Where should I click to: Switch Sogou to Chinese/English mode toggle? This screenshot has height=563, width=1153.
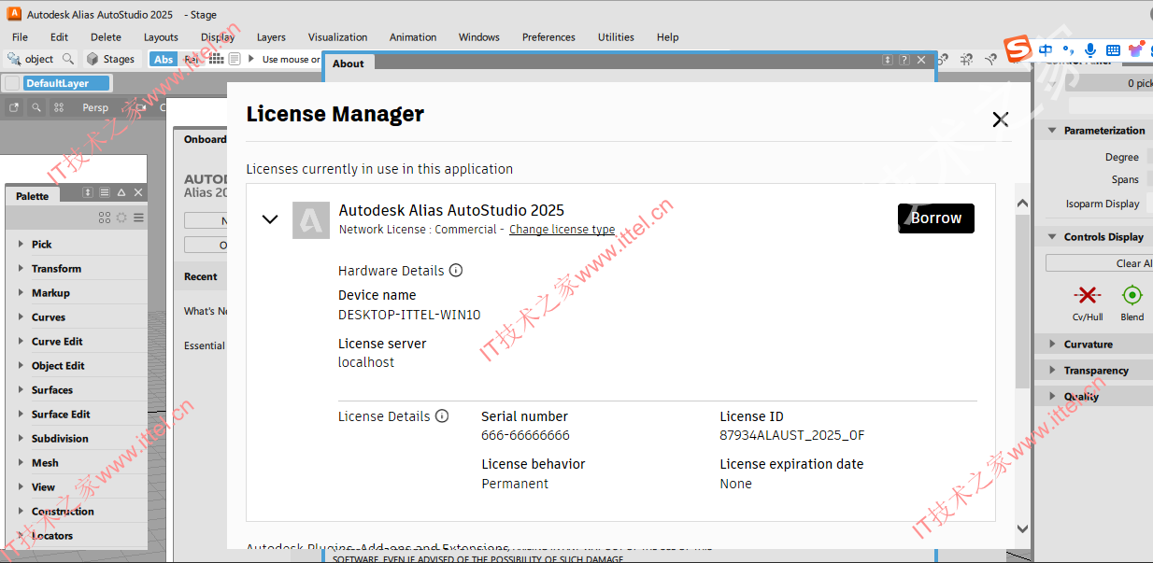[1046, 49]
